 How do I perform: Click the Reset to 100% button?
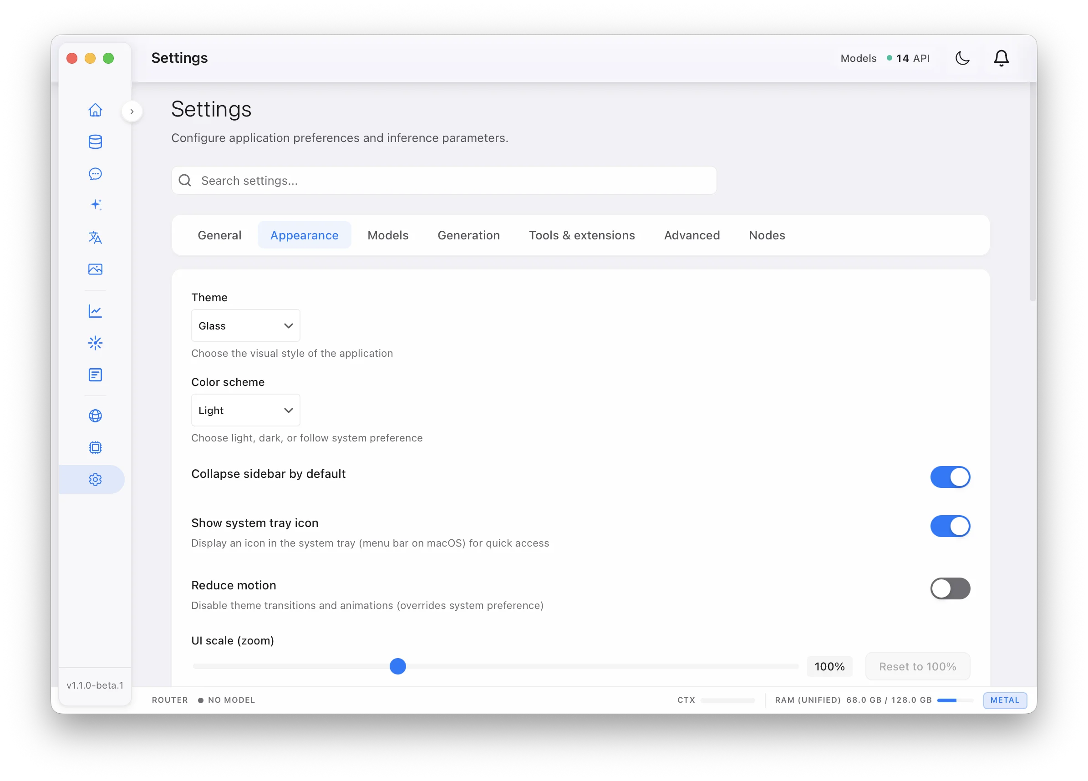tap(917, 666)
